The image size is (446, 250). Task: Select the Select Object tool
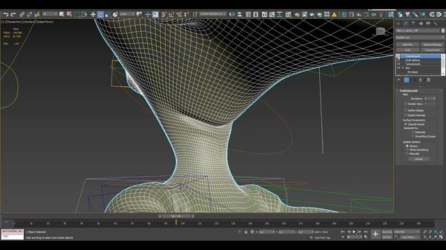pyautogui.click(x=62, y=14)
